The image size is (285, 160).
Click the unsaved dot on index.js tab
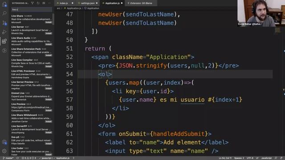(x=72, y=3)
